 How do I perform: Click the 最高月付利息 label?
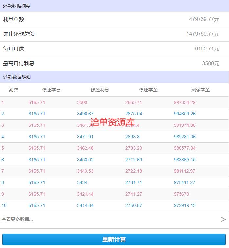19,64
